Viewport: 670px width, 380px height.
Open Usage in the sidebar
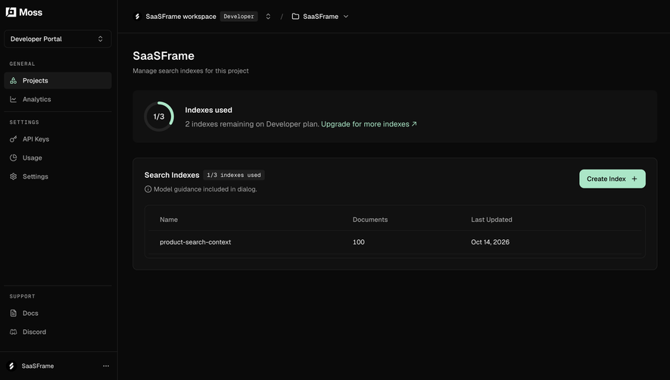(58, 157)
